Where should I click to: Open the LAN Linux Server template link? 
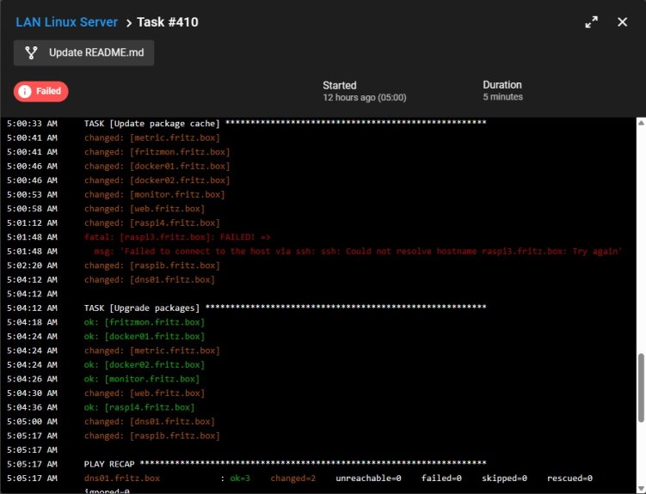66,22
